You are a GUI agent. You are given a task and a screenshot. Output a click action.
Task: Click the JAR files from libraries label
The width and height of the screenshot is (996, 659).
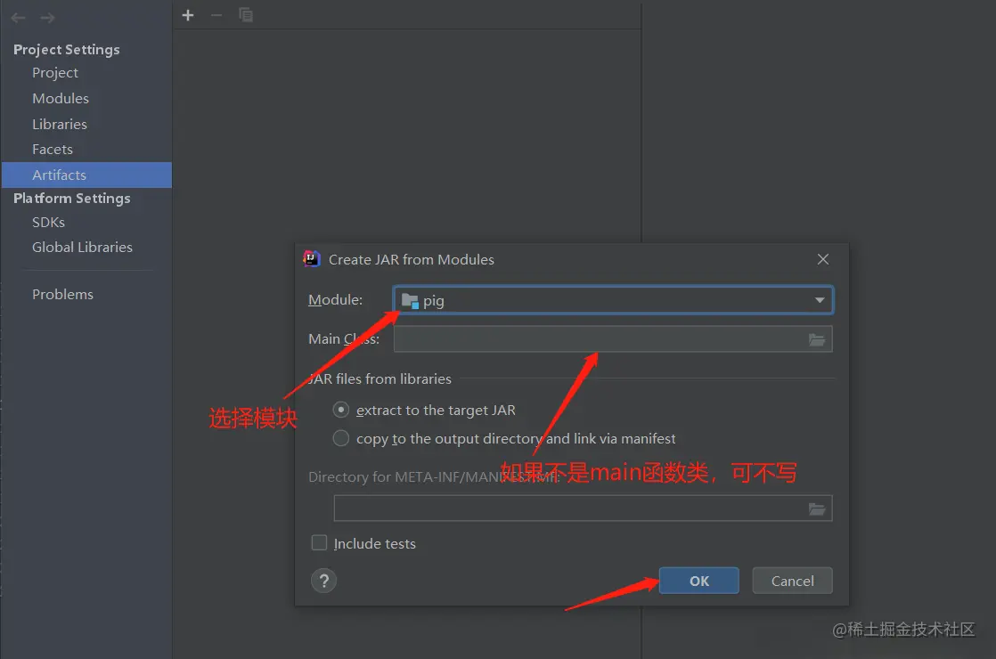click(380, 379)
